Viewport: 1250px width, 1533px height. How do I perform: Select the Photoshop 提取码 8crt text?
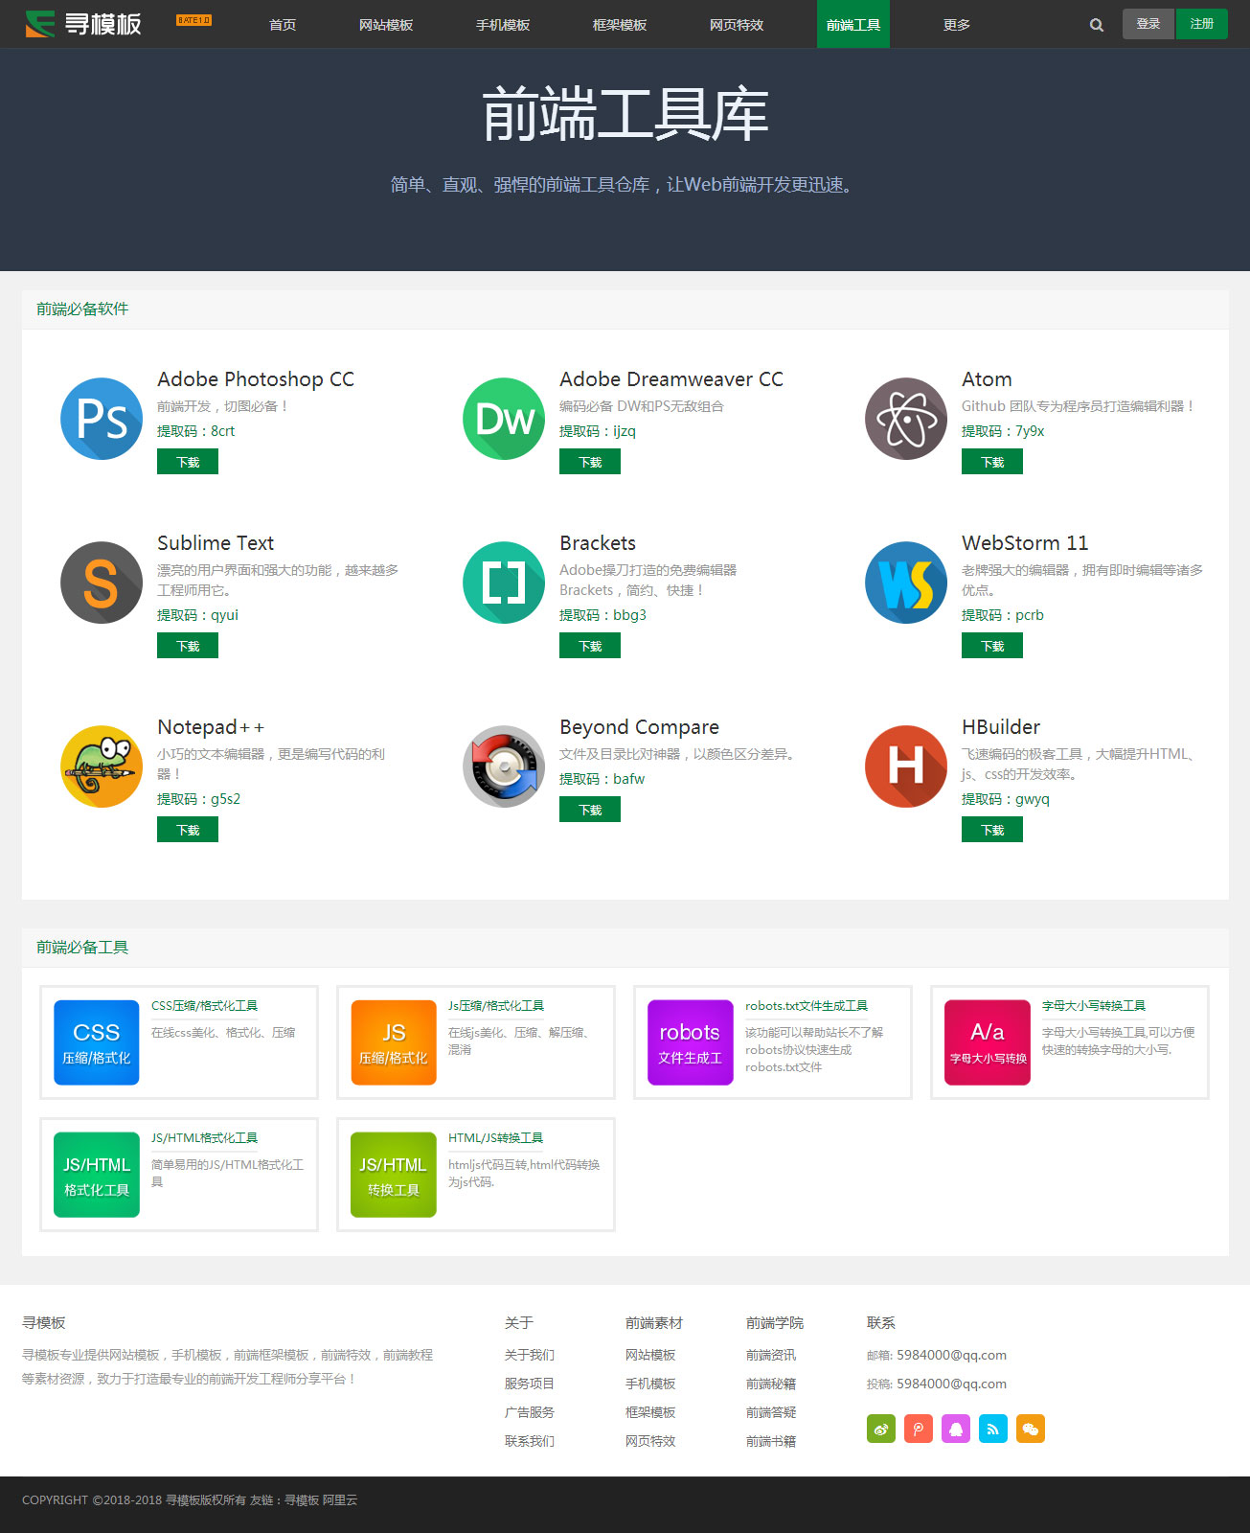pyautogui.click(x=196, y=431)
